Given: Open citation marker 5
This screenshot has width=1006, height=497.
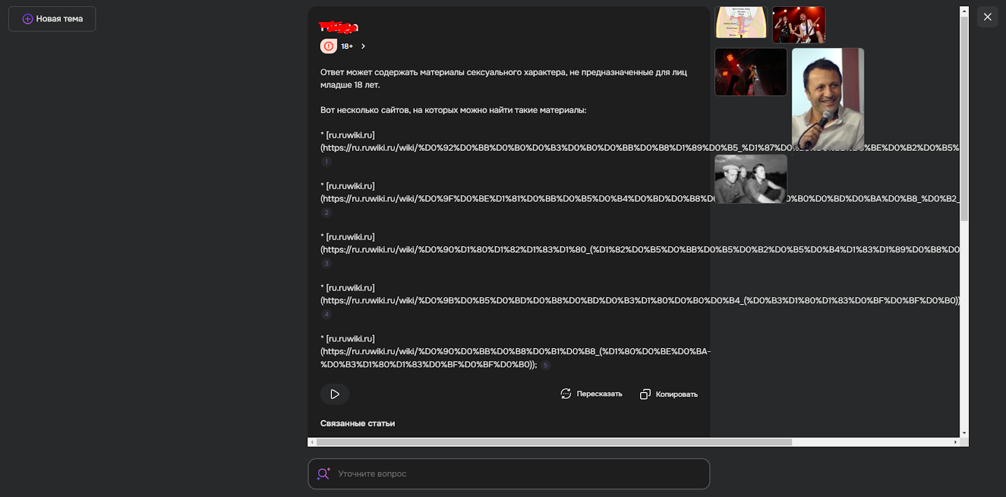Looking at the screenshot, I should (545, 366).
